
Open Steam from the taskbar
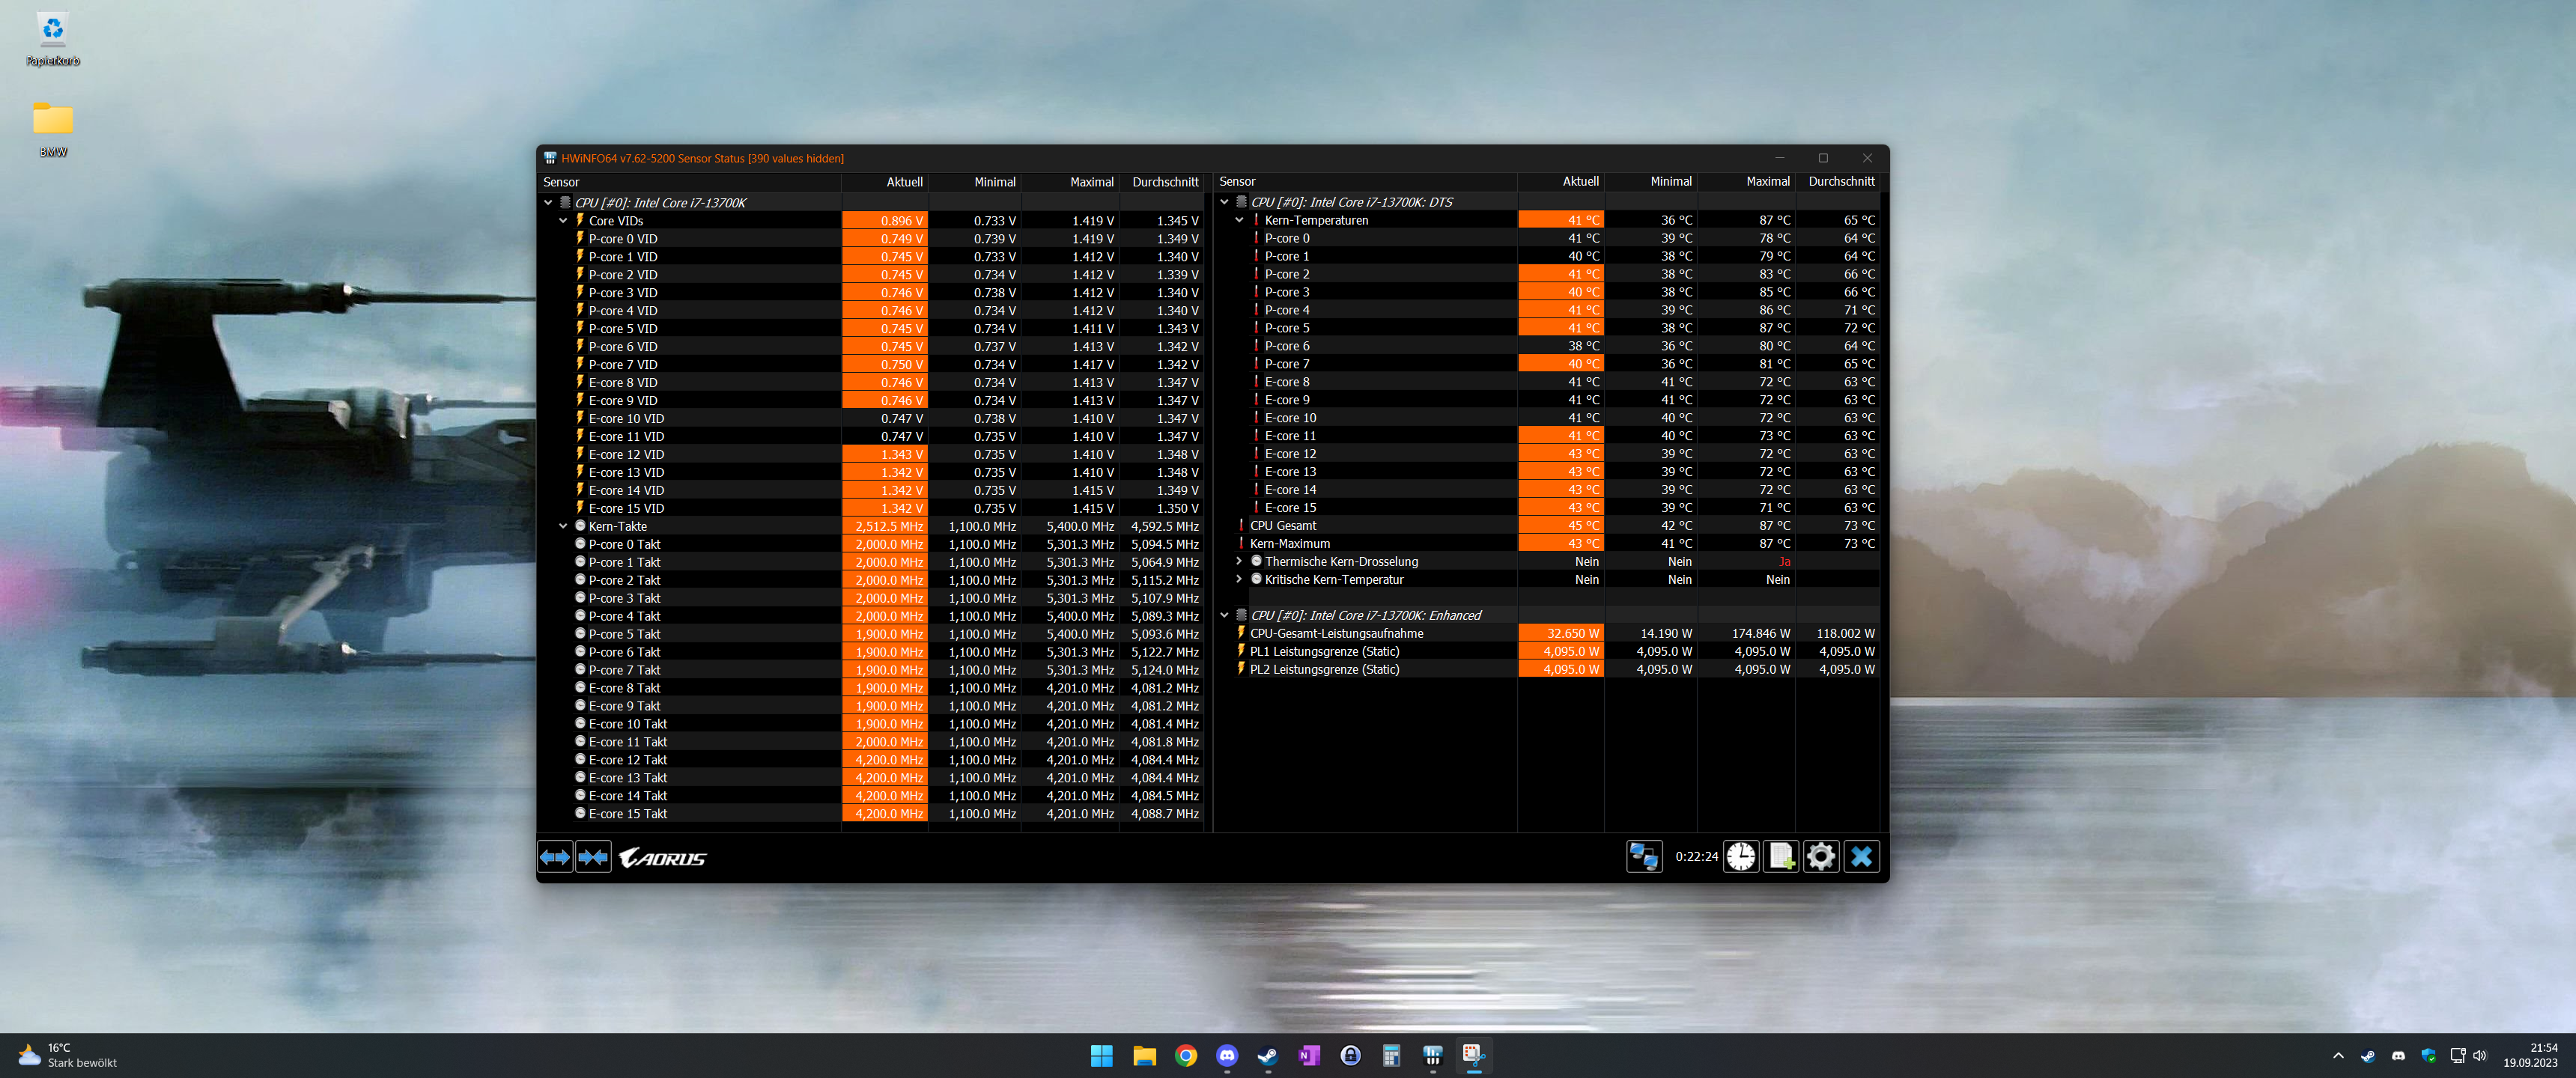click(x=1267, y=1055)
